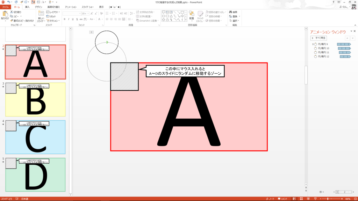Switch to Transitions (画面切り替え) tab
This screenshot has width=358, height=201.
click(x=53, y=7)
